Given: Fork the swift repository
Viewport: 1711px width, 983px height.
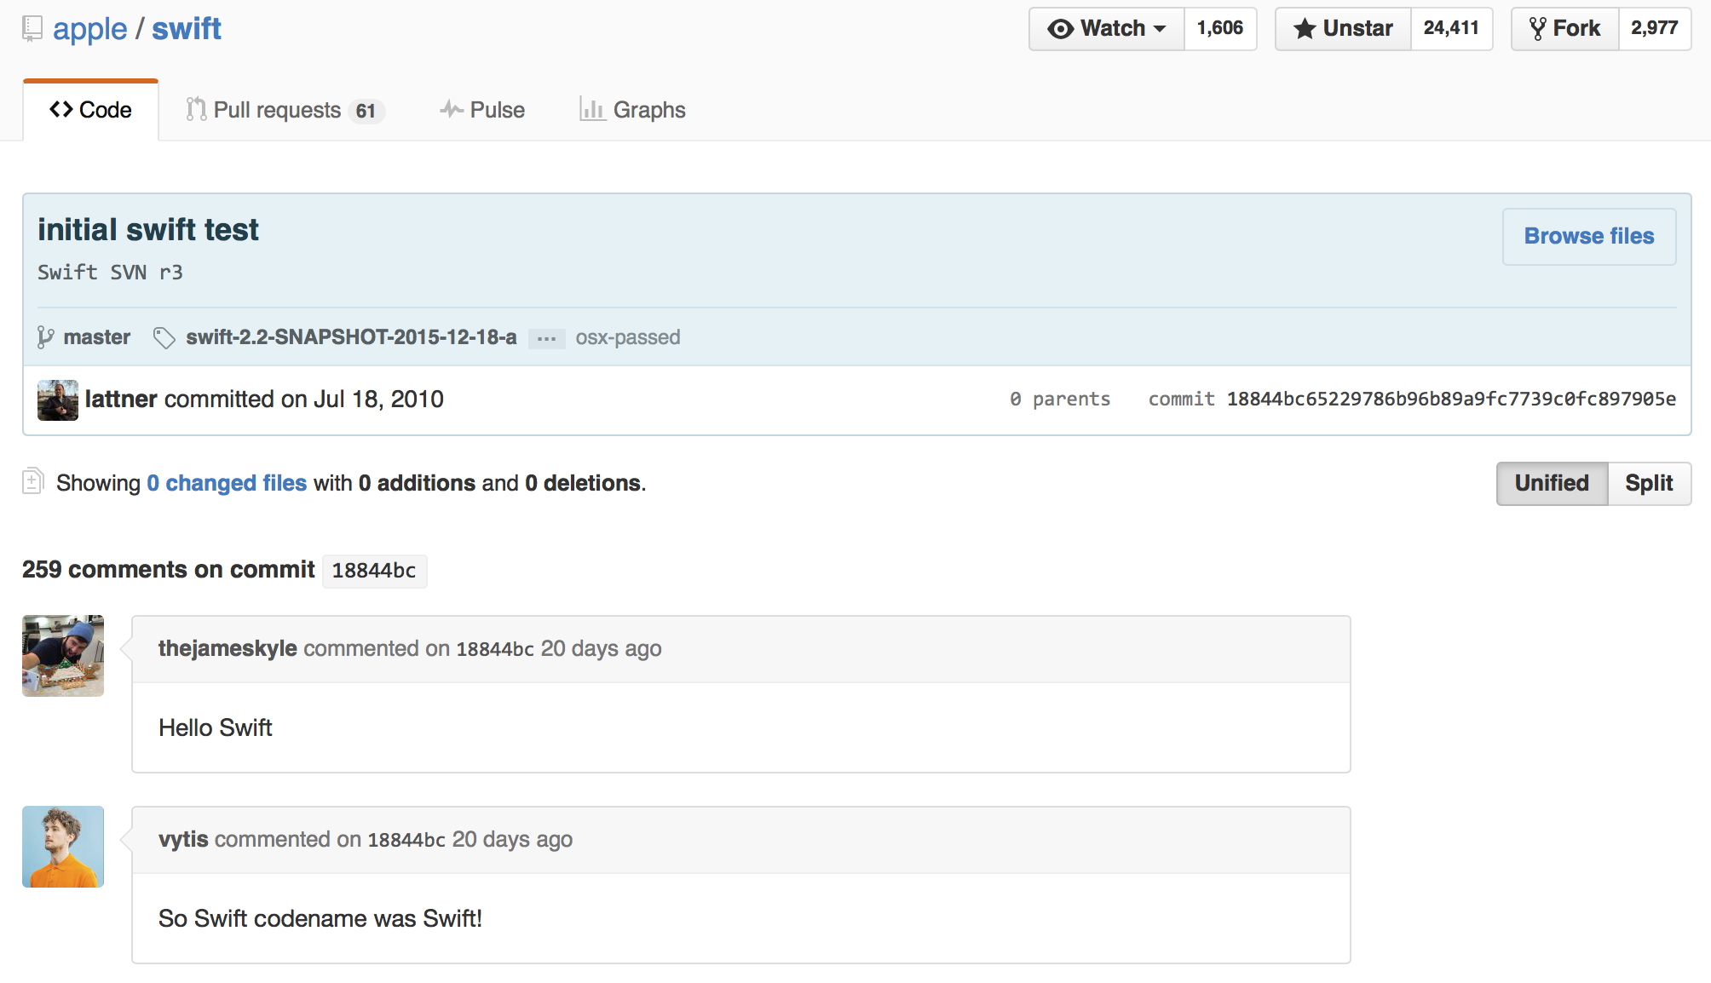Looking at the screenshot, I should tap(1565, 29).
